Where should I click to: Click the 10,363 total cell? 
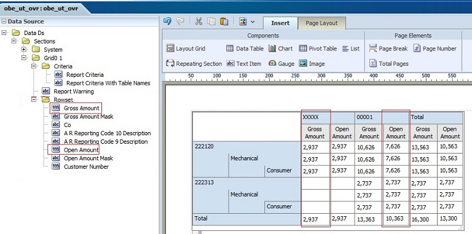point(396,219)
